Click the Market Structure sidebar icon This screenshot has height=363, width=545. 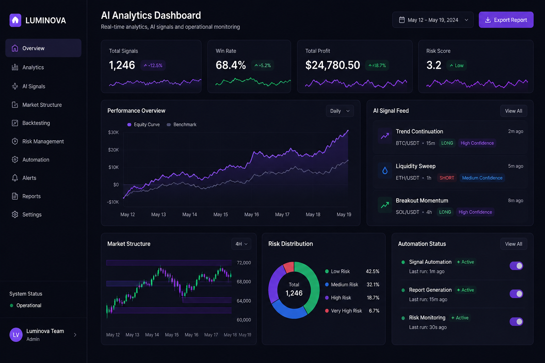[x=15, y=105]
